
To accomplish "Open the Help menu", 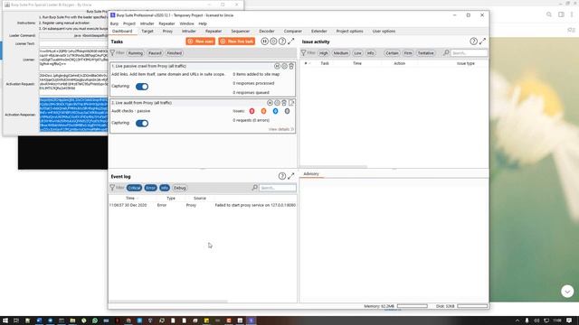I will [x=203, y=23].
